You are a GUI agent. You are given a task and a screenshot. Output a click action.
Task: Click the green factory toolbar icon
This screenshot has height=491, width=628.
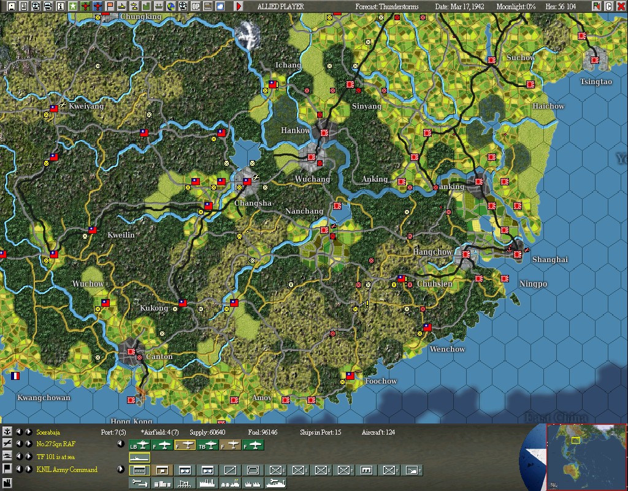[x=146, y=6]
